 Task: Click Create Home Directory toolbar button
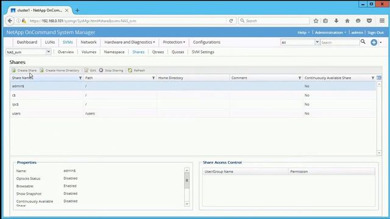60,71
